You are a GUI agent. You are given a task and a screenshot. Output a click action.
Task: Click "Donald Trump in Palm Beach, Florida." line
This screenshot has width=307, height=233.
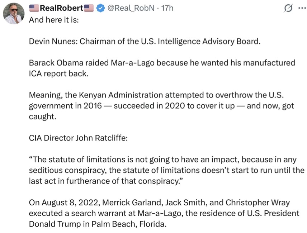point(98,224)
